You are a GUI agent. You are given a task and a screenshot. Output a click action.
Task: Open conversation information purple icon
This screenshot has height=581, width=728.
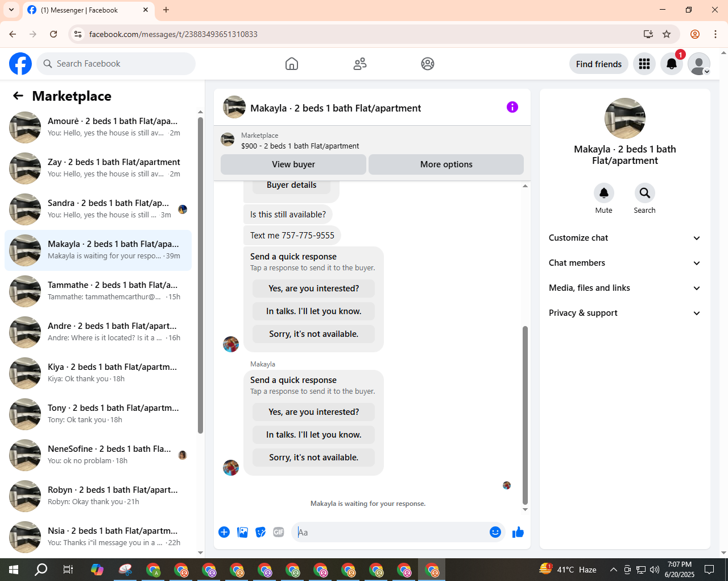pyautogui.click(x=512, y=107)
